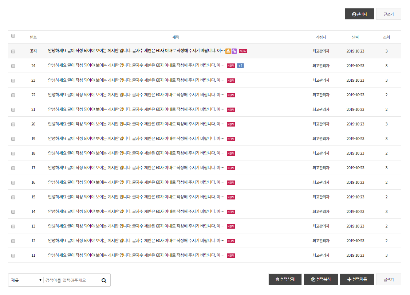
Task: Click the blue +1 comment badge on post 24
Action: point(240,66)
